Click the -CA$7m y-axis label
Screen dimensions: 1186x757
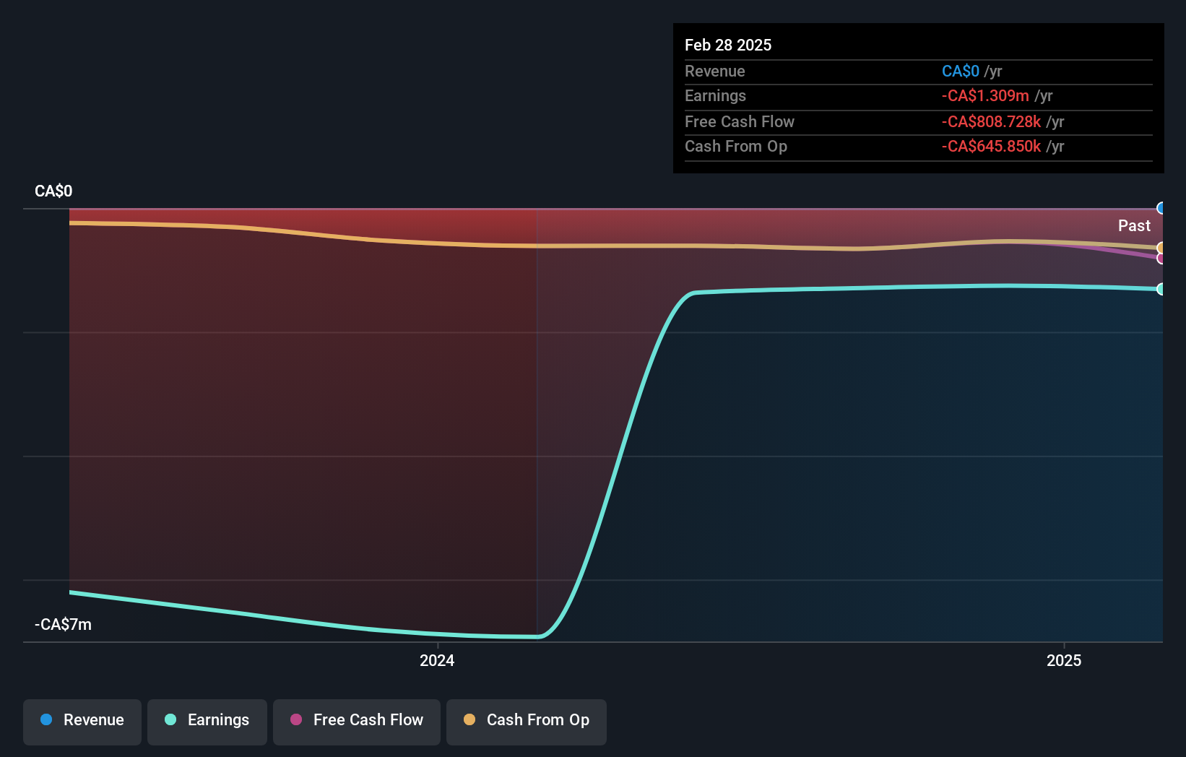(63, 624)
